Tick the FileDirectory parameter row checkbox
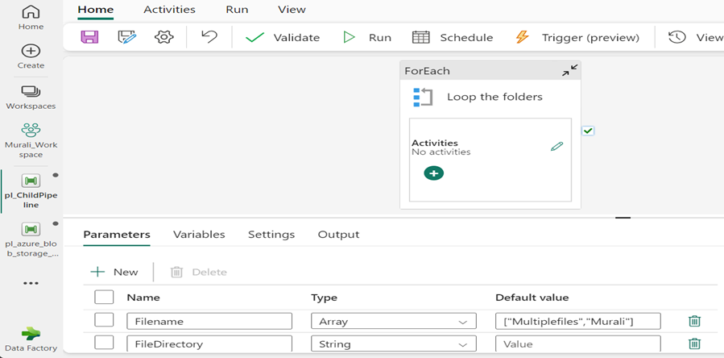The image size is (724, 358). click(x=104, y=343)
